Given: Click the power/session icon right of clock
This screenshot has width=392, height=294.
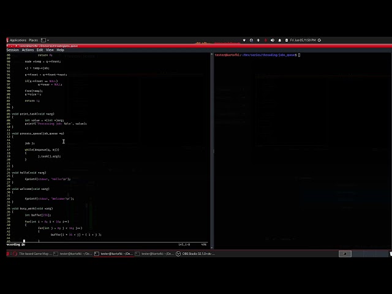Looking at the screenshot, I should tap(319, 40).
